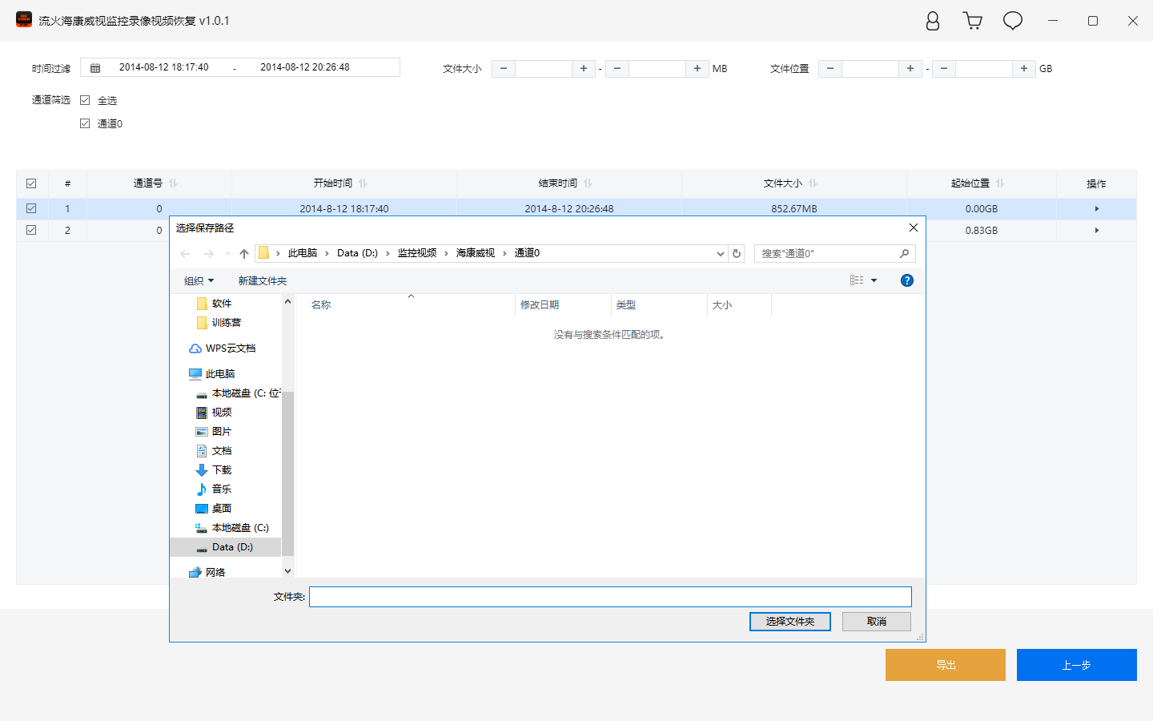
Task: Decrease minimum file size value
Action: [x=504, y=69]
